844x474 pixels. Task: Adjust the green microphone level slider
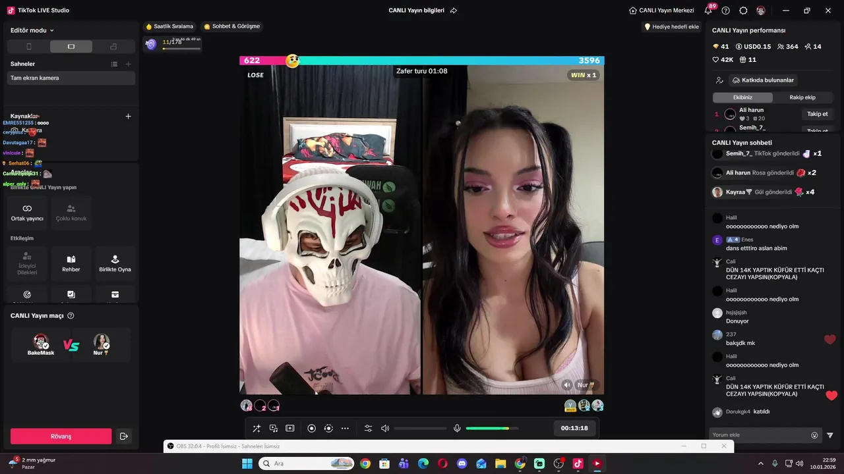[492, 429]
